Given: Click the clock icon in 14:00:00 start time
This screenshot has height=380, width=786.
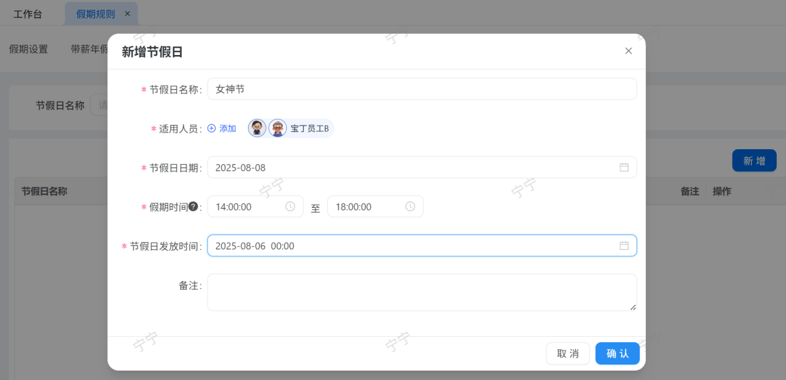Looking at the screenshot, I should (290, 207).
